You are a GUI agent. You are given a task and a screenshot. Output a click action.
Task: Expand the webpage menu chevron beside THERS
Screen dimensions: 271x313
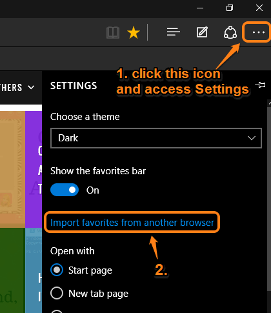(x=31, y=87)
